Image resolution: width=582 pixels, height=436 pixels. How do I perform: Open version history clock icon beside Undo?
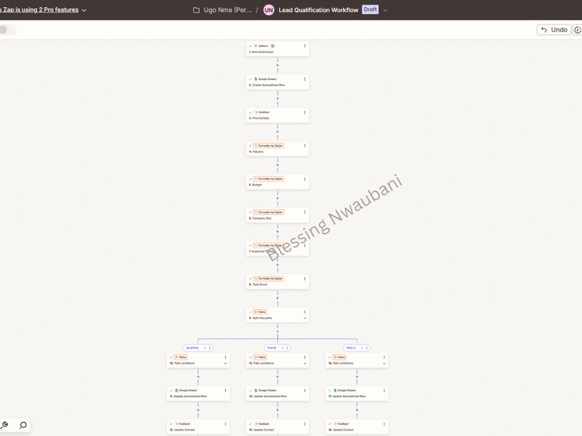pyautogui.click(x=577, y=30)
